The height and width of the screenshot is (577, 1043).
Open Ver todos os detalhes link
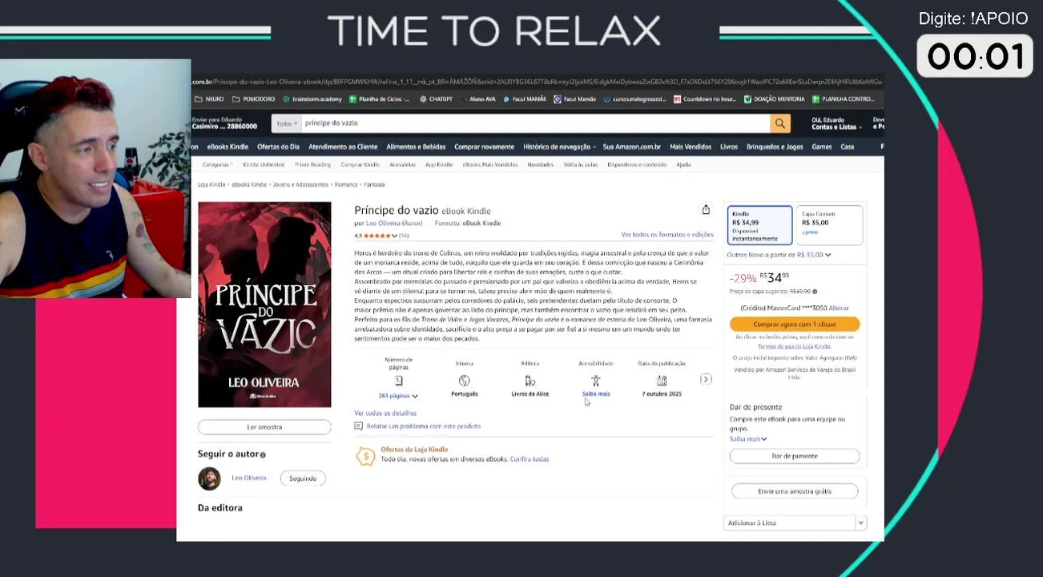point(385,413)
